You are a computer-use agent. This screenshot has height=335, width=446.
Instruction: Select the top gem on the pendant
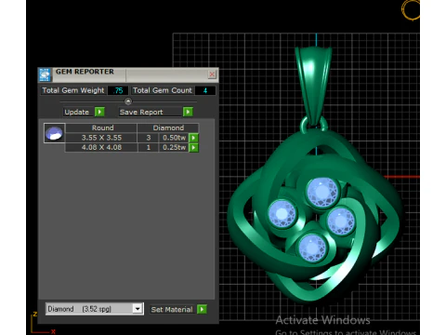click(x=322, y=192)
